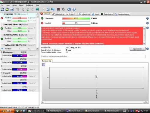Image resolution: width=150 pixels, height=113 pixels.
Task: Select the SAMSUNG SP0842N disk entry
Action: pos(18,28)
